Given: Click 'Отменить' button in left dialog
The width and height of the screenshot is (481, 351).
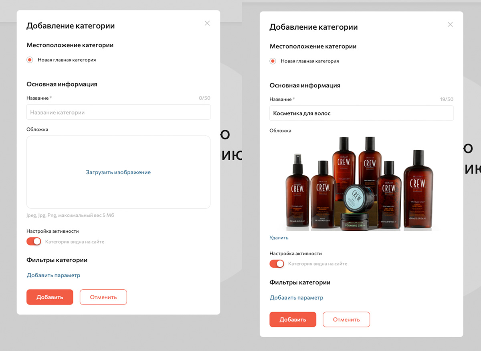Looking at the screenshot, I should (x=103, y=297).
